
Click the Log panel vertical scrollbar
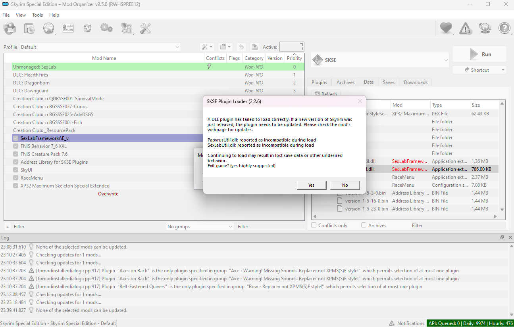pyautogui.click(x=511, y=279)
